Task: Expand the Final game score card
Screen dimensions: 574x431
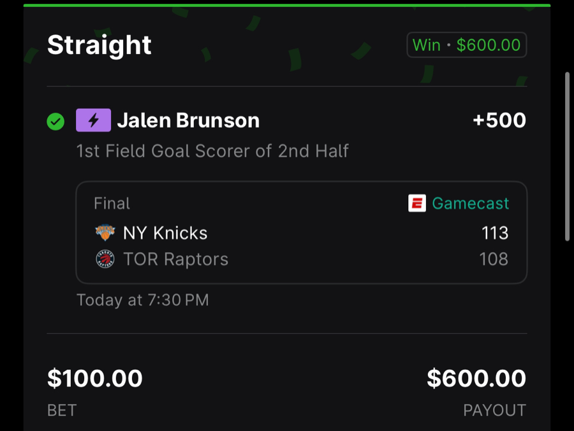Action: tap(301, 232)
